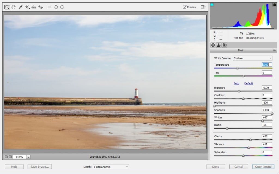Click the Exposure slider handle

click(x=239, y=91)
